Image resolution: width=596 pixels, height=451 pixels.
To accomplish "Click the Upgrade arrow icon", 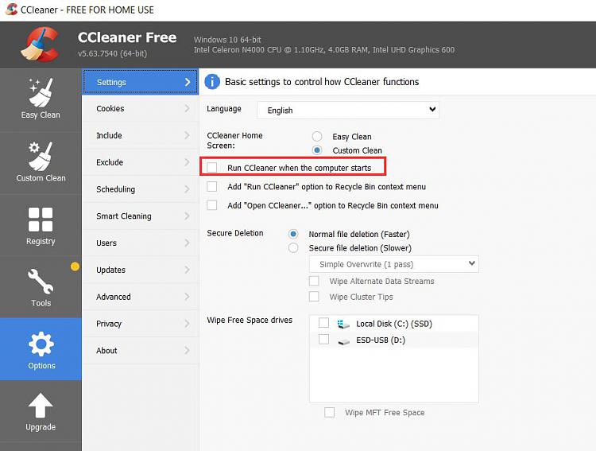I will pos(41,406).
